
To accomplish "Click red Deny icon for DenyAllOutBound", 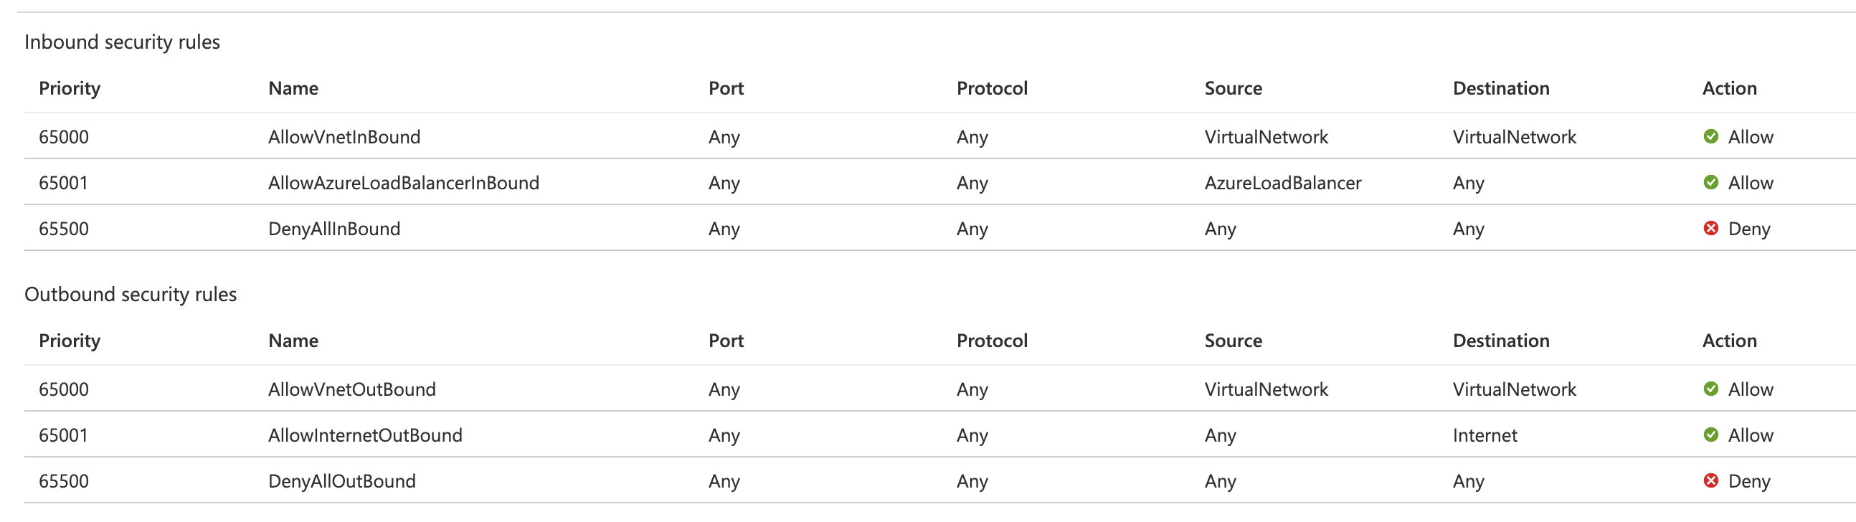I will click(x=1710, y=481).
